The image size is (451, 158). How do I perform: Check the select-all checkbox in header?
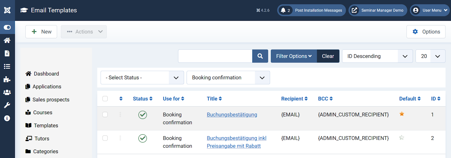click(105, 99)
